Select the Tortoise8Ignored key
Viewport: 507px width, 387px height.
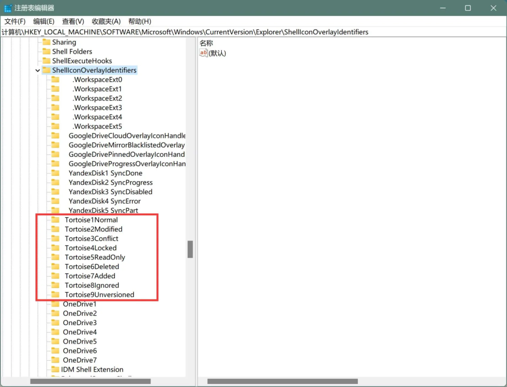92,286
